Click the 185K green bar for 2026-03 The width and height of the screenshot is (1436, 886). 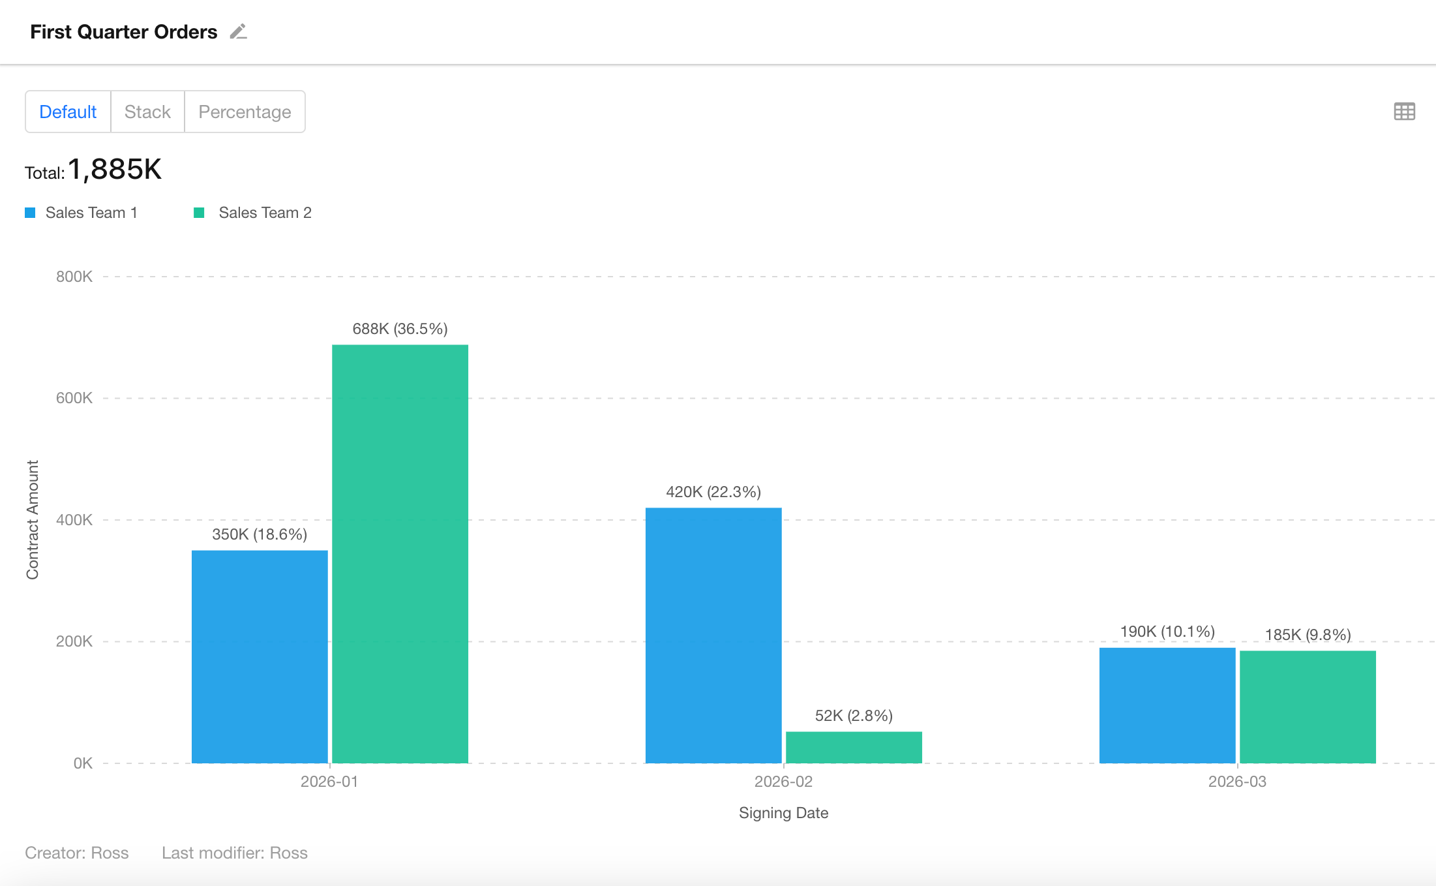pyautogui.click(x=1308, y=707)
